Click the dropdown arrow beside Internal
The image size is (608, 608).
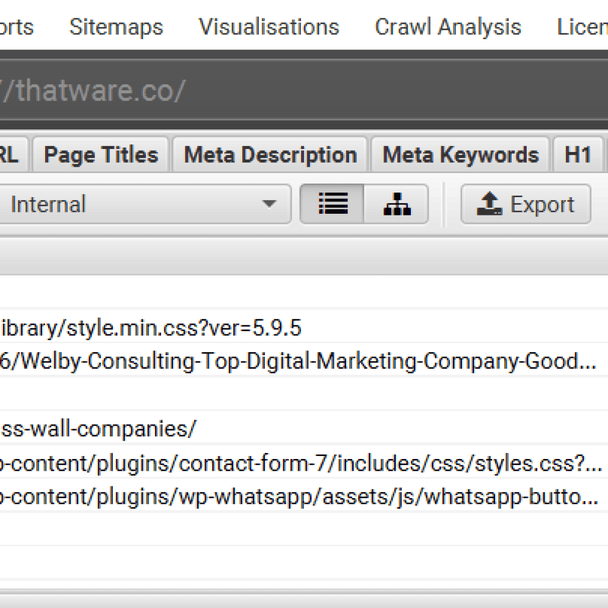(x=269, y=204)
